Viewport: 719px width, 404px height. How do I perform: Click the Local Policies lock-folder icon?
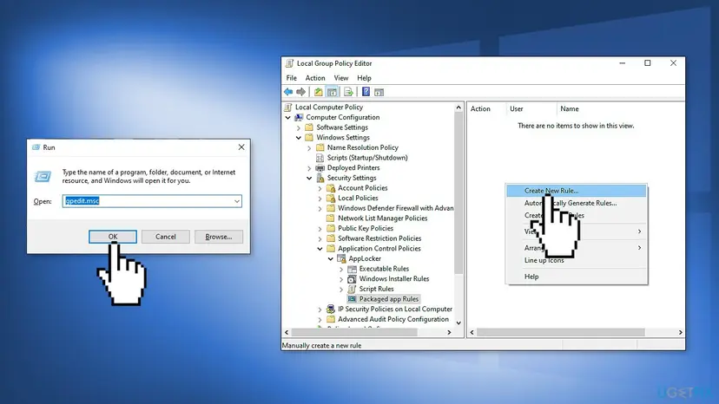pyautogui.click(x=331, y=198)
